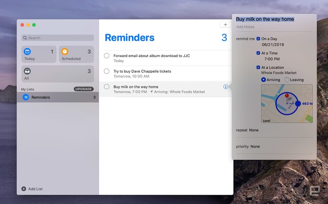Click the Whole Foods Market location field

(279, 73)
